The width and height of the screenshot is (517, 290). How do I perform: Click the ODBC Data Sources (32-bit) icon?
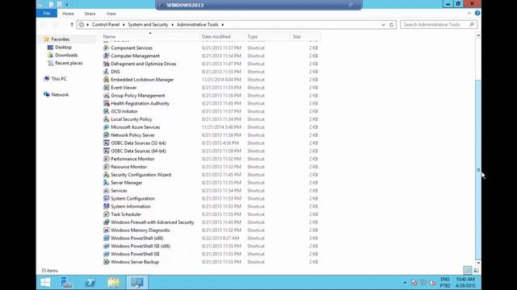(106, 143)
